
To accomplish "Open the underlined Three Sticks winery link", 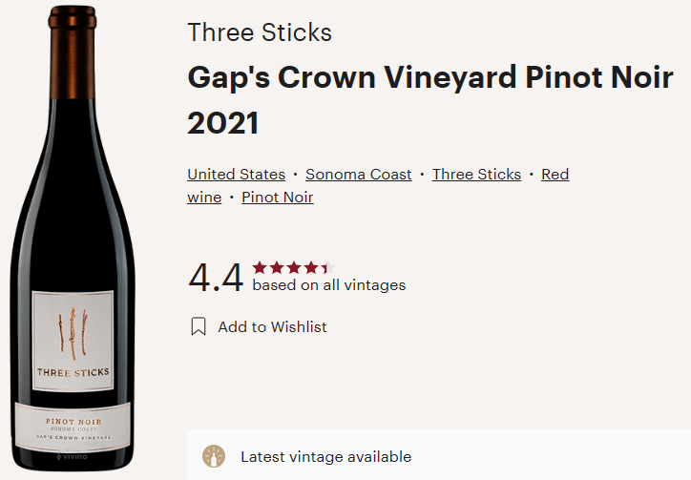I will click(x=476, y=175).
